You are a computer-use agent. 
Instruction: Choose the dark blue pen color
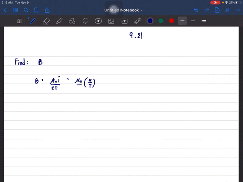pyautogui.click(x=150, y=21)
